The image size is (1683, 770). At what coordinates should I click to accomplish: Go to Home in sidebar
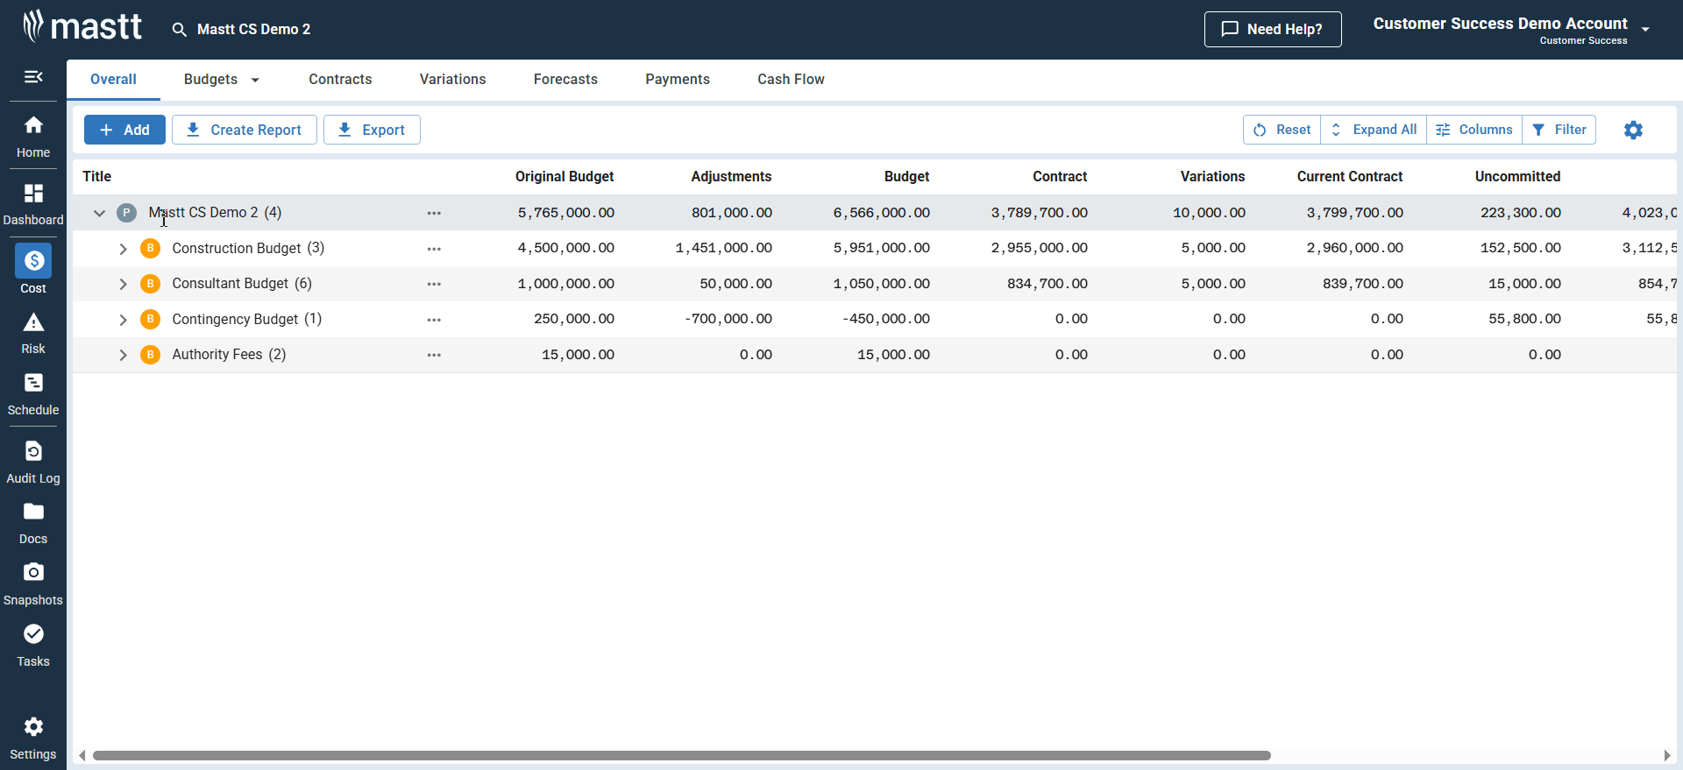tap(33, 137)
